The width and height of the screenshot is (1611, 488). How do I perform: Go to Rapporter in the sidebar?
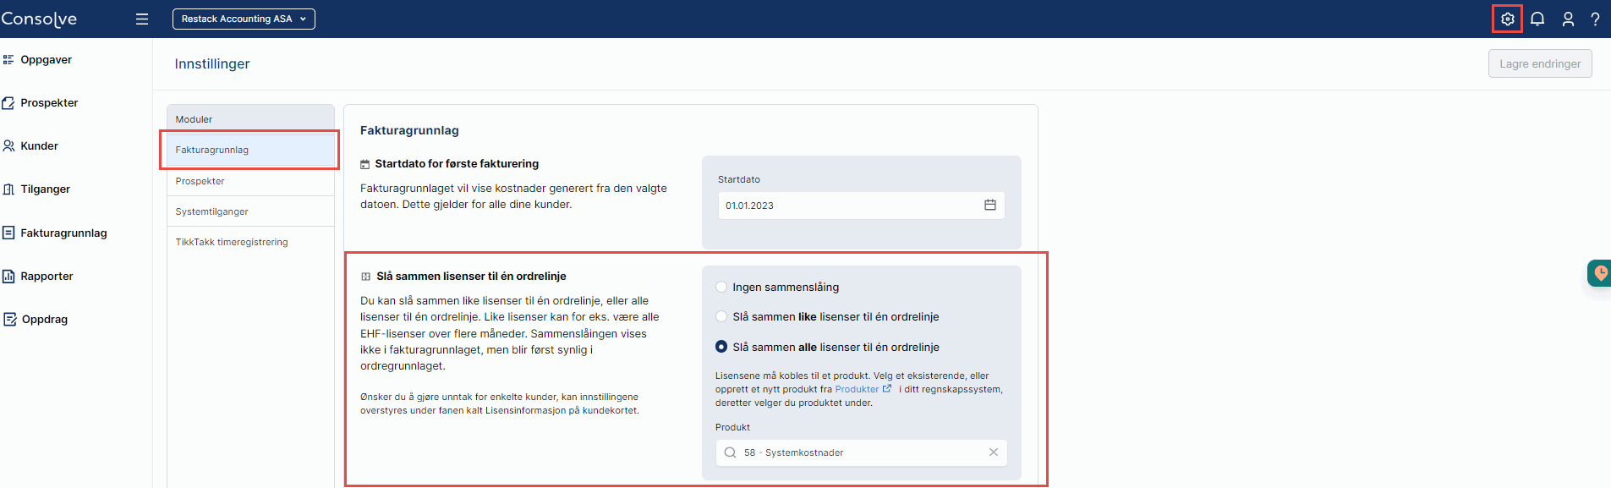point(47,277)
